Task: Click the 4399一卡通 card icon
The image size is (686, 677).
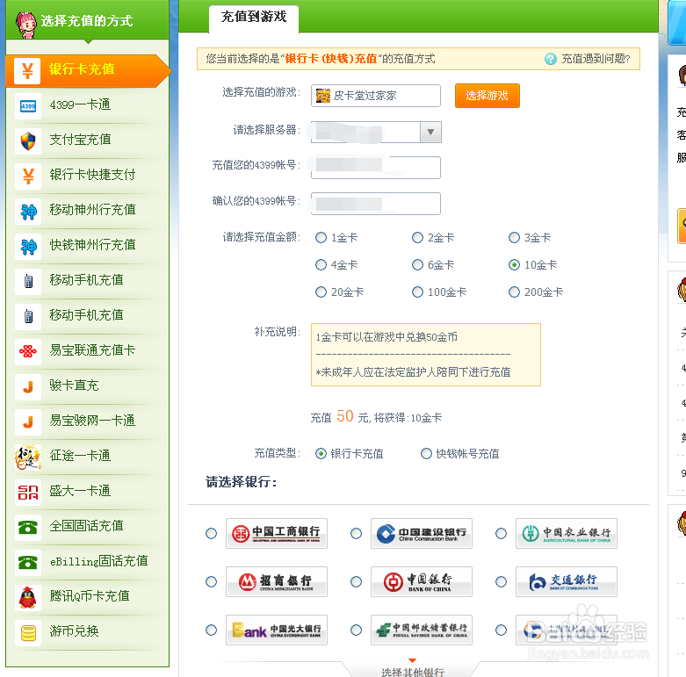Action: coord(28,106)
